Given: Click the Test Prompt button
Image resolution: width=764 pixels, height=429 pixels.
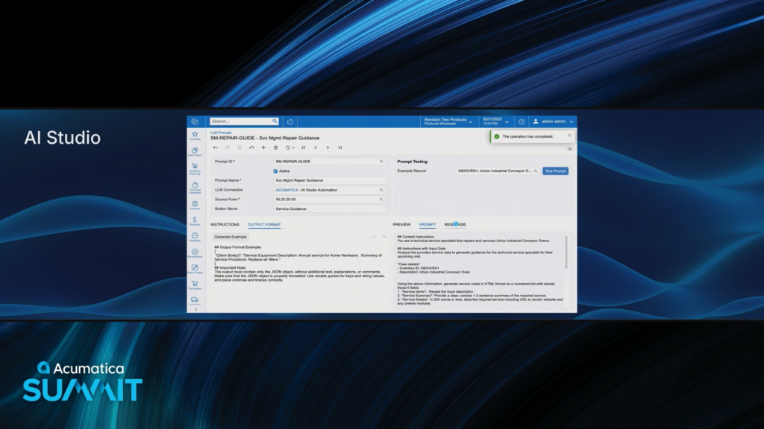Looking at the screenshot, I should [555, 171].
